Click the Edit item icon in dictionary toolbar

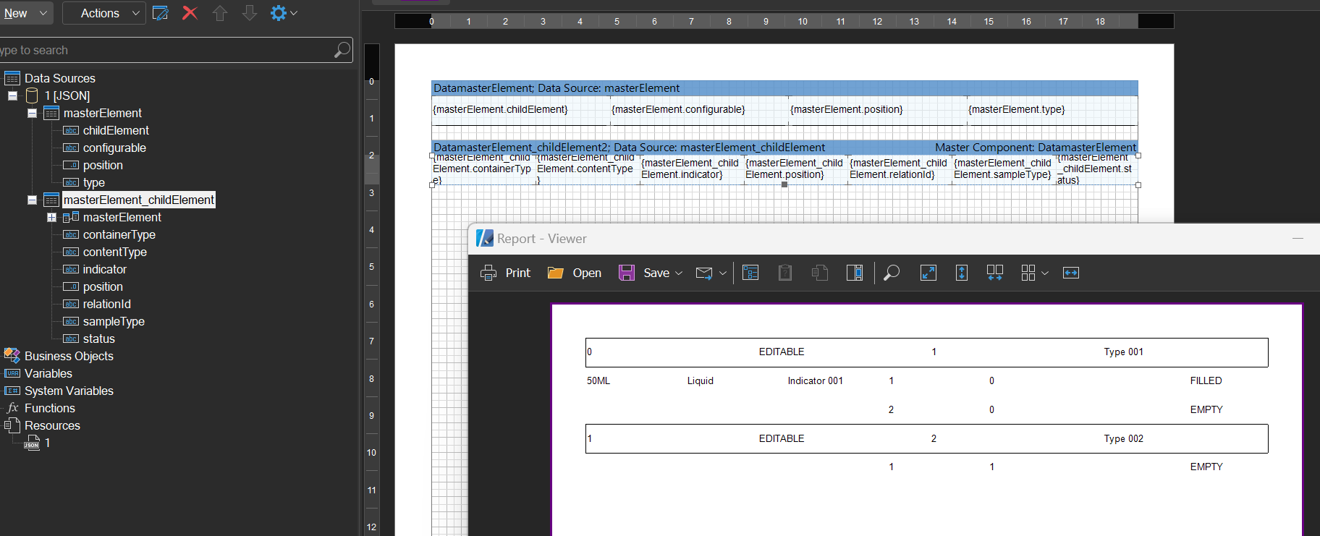(161, 13)
